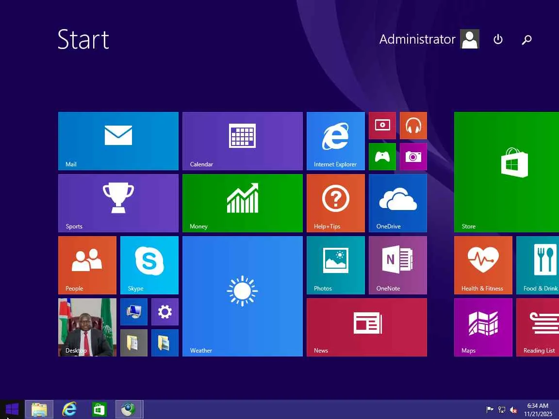Click the Windows Start button in taskbar
Viewport: 559px width, 419px height.
pos(12,409)
